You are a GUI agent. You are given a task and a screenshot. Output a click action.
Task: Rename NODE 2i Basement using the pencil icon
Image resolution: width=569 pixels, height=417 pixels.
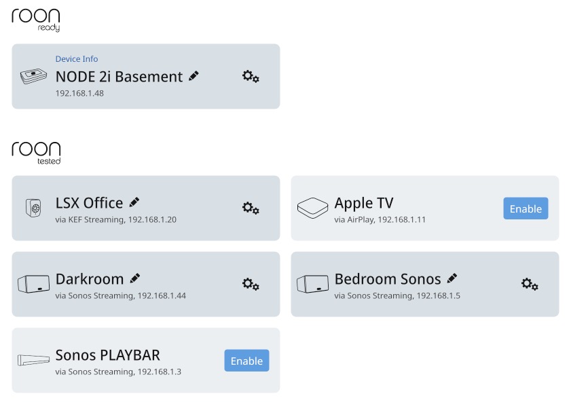[193, 76]
